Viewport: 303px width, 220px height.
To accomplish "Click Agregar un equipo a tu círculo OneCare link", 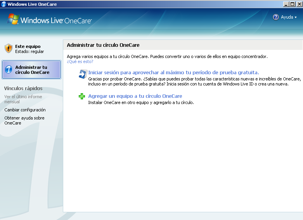I will point(135,96).
